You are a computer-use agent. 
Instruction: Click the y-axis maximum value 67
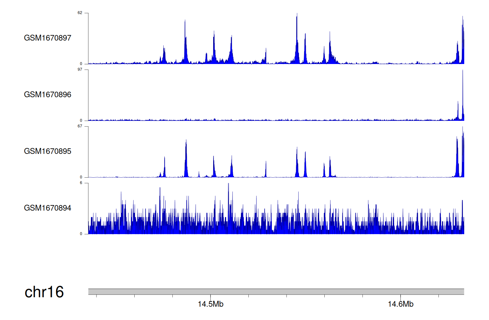point(80,126)
